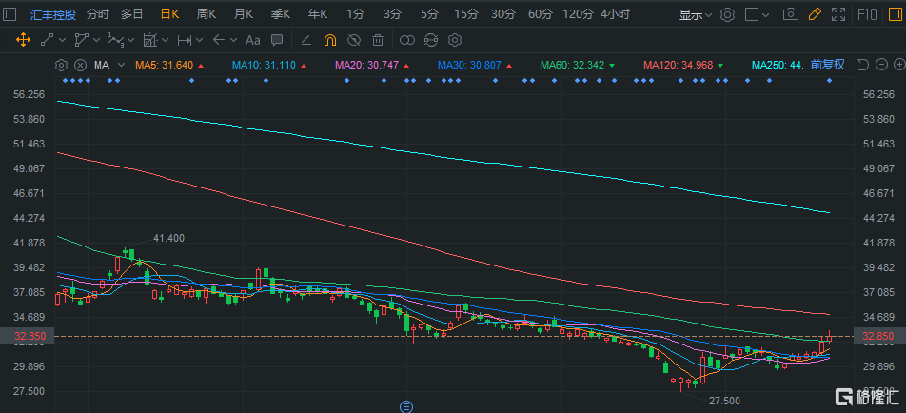Select the comment bubble annotation tool
Image resolution: width=906 pixels, height=413 pixels.
coord(274,40)
